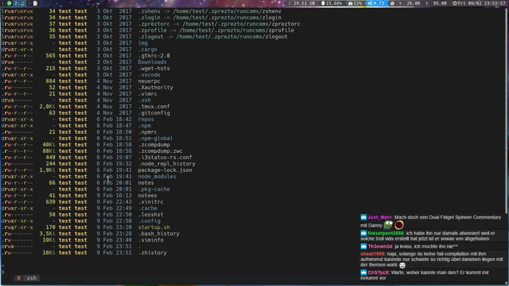Image resolution: width=509 pixels, height=286 pixels.
Task: Click the disk usage block showing 29.51 GB
Action: pyautogui.click(x=302, y=3)
